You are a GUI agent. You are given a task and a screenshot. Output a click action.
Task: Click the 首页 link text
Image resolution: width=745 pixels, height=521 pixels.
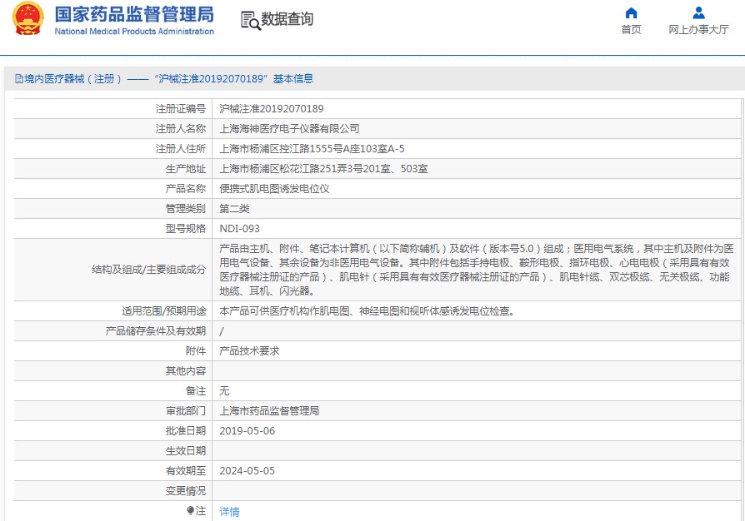coord(631,29)
